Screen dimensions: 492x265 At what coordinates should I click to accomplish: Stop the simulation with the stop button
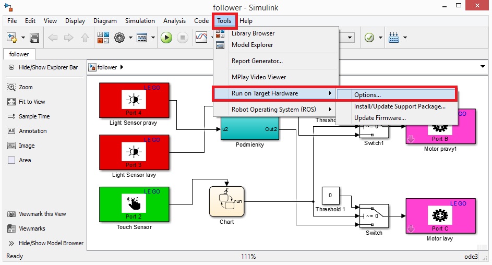click(x=183, y=38)
